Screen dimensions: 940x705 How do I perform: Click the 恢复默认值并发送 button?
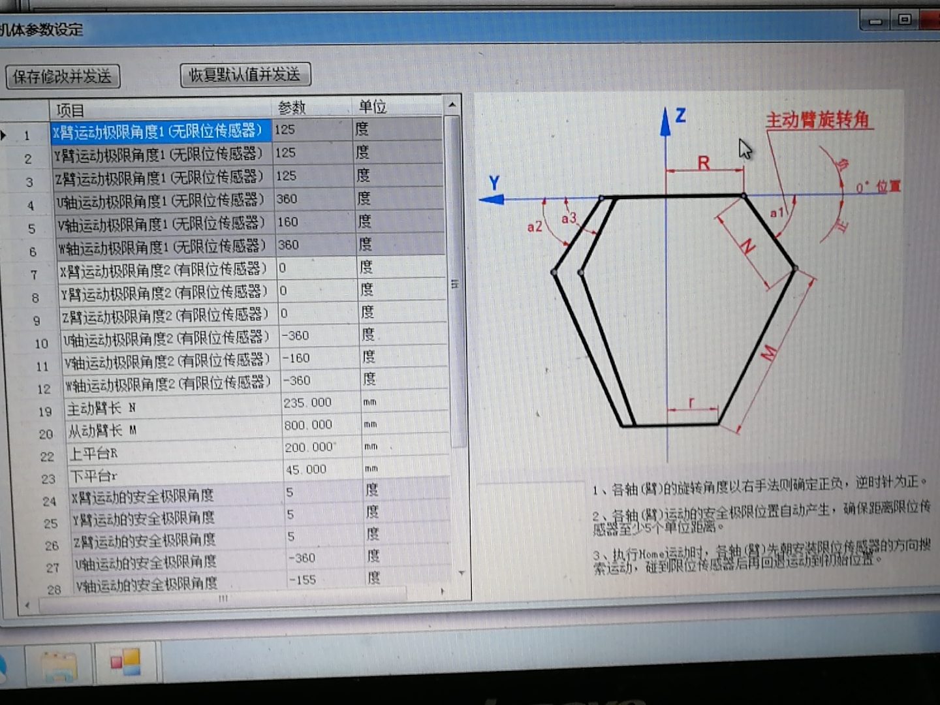[245, 74]
